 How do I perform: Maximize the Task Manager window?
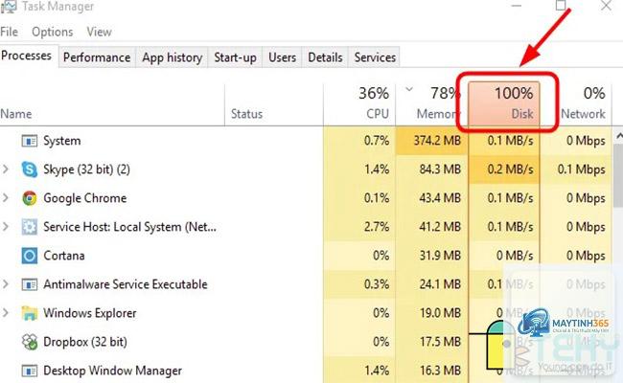(x=561, y=5)
